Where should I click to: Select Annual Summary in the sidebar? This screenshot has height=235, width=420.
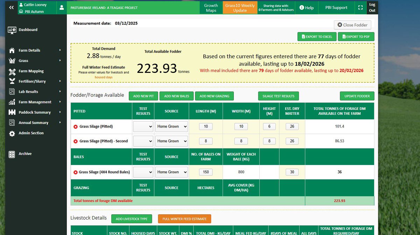pos(34,123)
